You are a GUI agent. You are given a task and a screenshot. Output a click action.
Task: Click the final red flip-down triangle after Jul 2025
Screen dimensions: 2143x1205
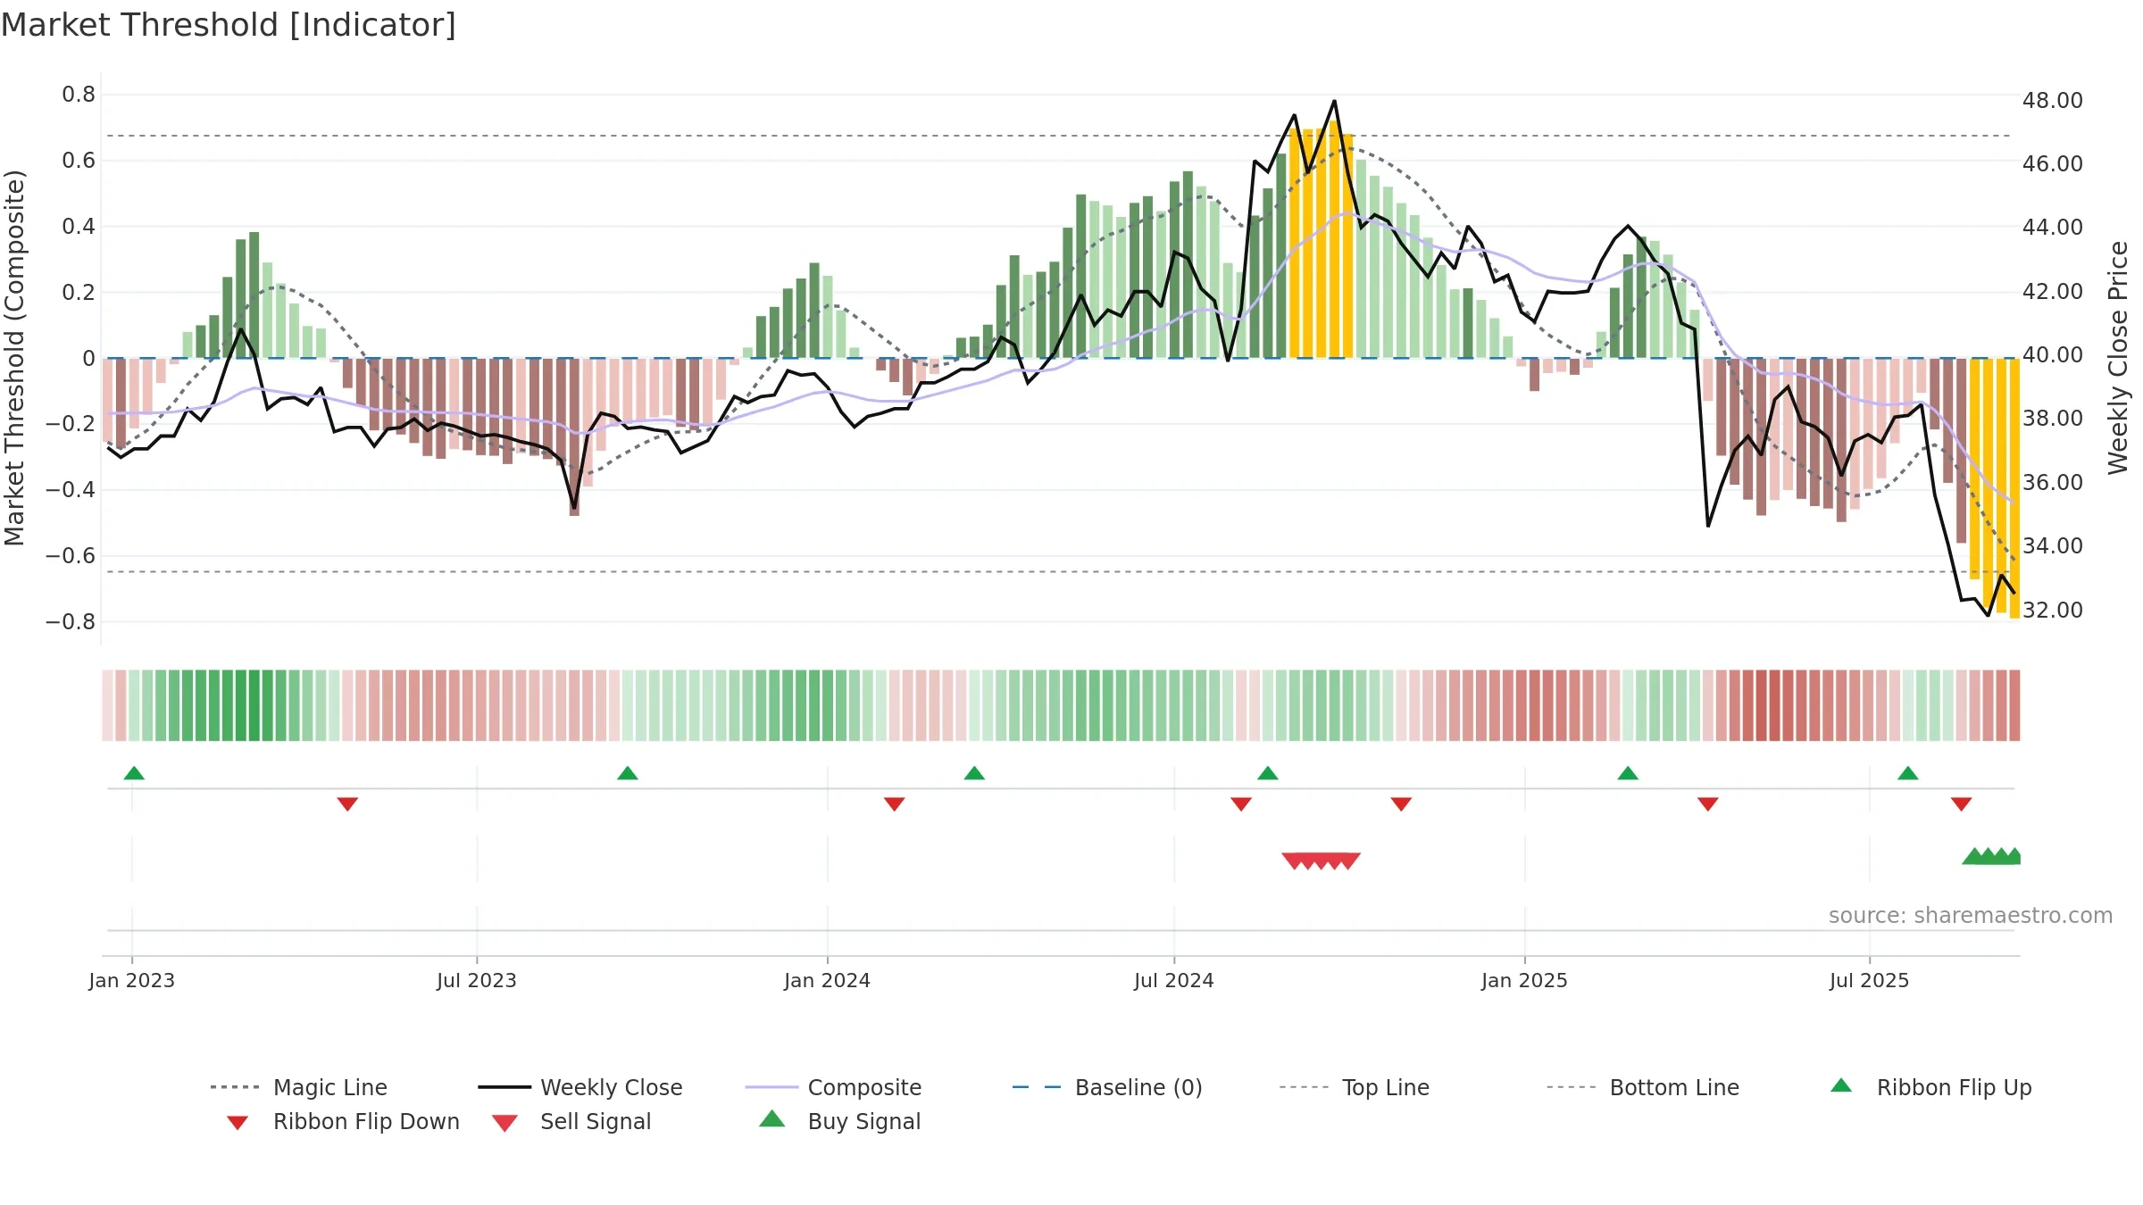click(x=1962, y=804)
